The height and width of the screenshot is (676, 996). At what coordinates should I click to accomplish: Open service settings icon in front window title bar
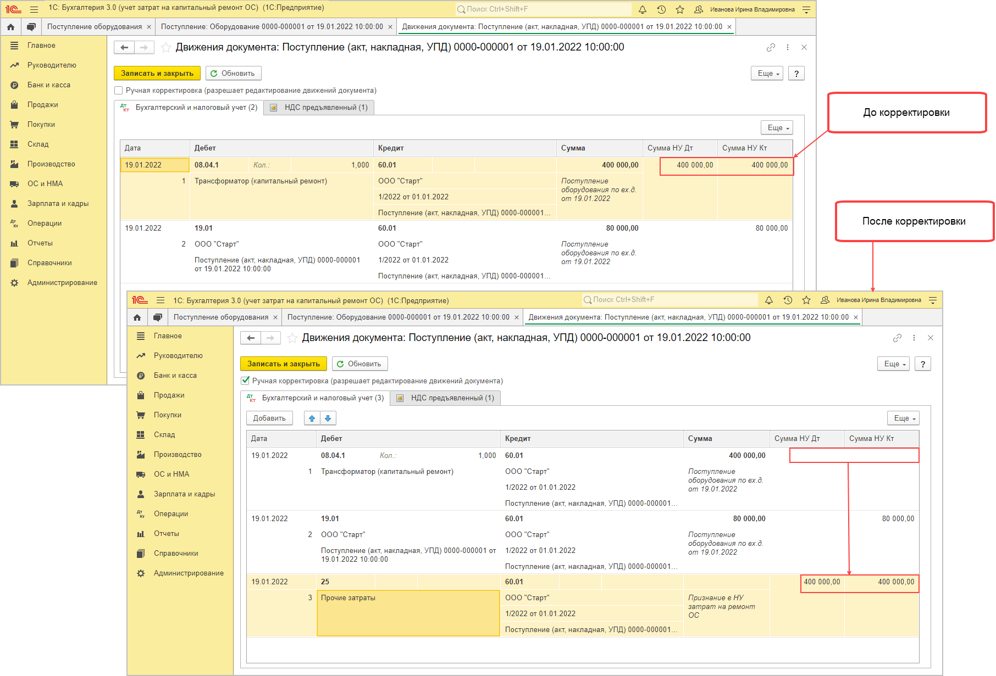pos(933,300)
